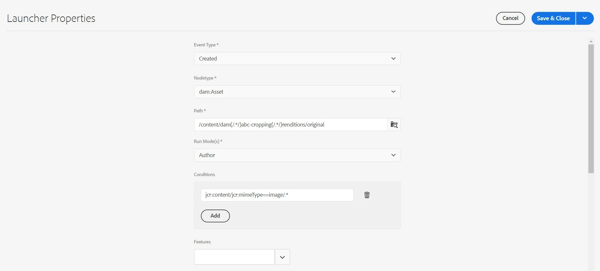Add a new condition with Add button

pos(215,216)
